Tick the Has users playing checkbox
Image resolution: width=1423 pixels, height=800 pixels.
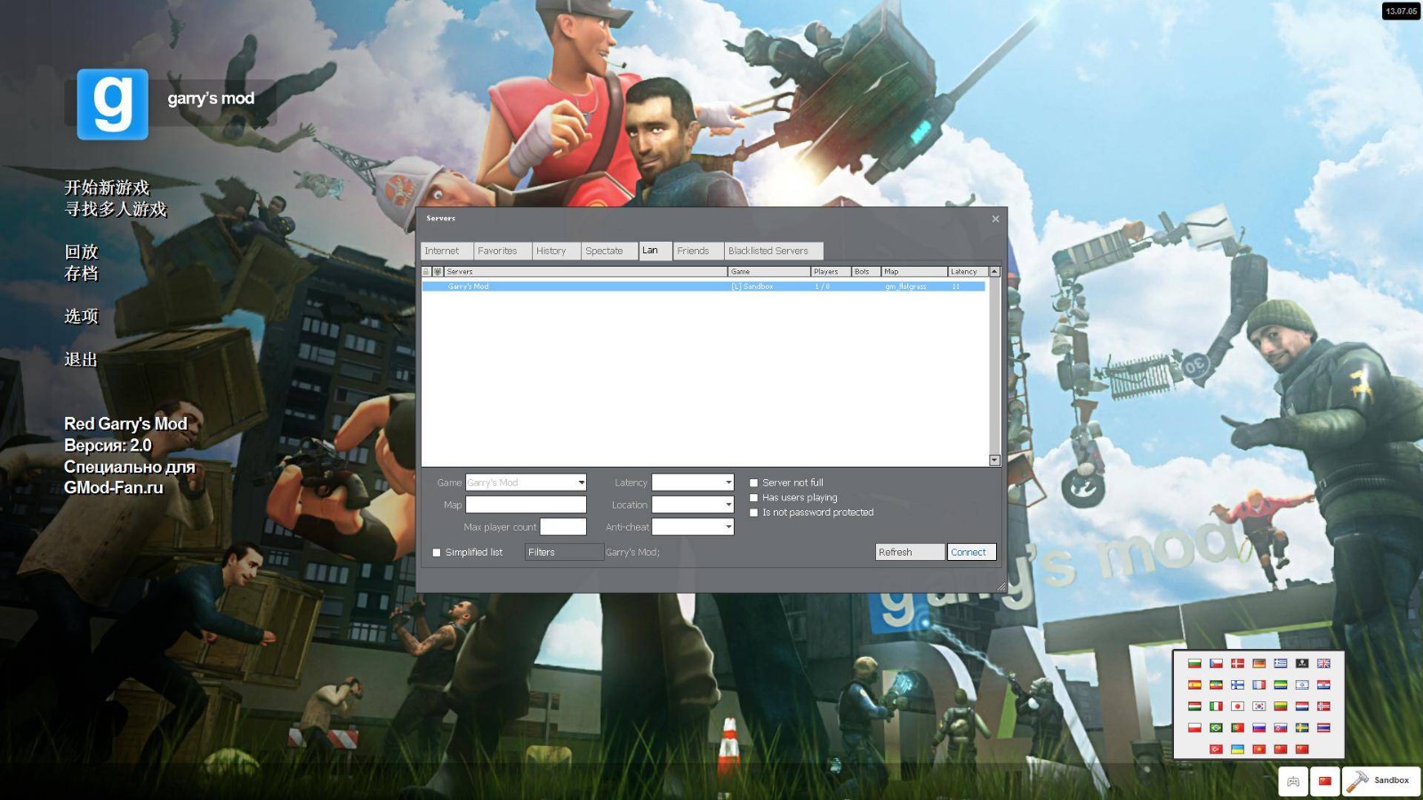[753, 498]
